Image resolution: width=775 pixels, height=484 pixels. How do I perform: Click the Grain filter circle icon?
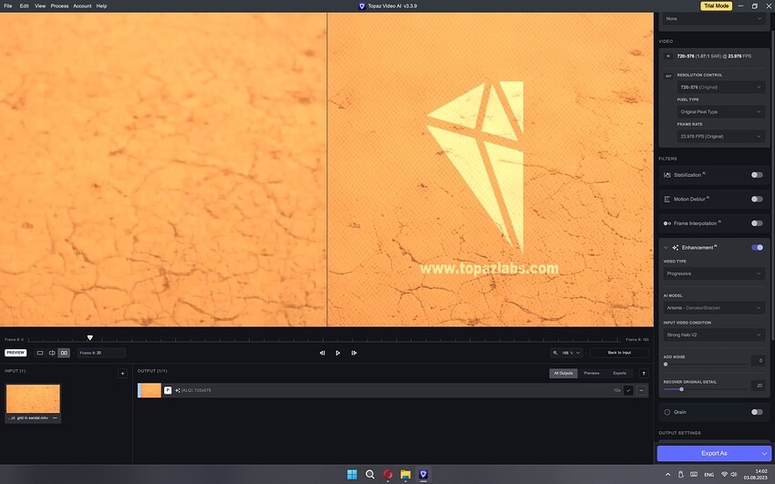(666, 412)
